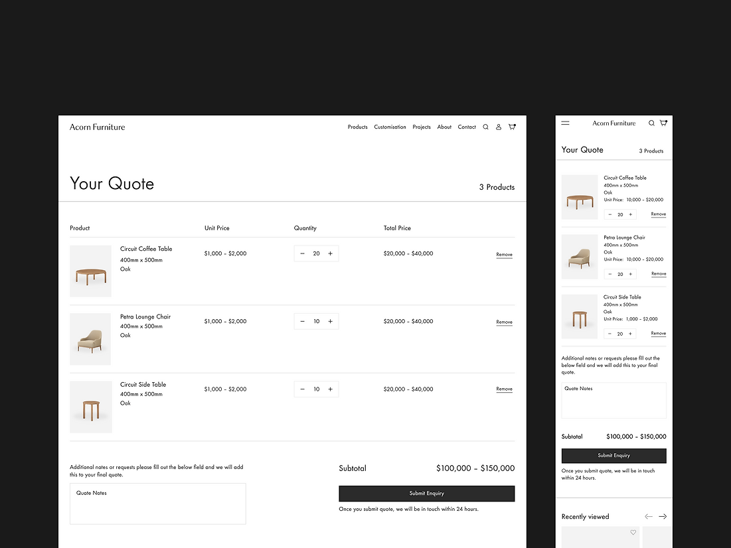Increase Circuit Coffee Table quantity on desktop
The image size is (731, 548).
point(330,253)
